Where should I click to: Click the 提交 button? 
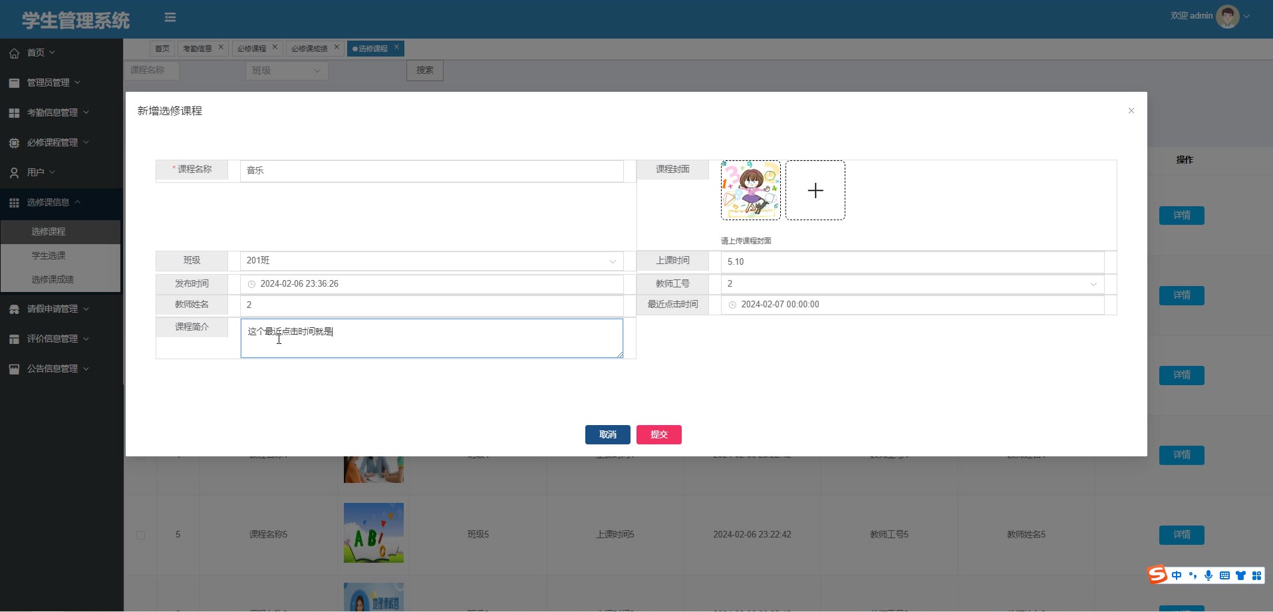pos(659,434)
